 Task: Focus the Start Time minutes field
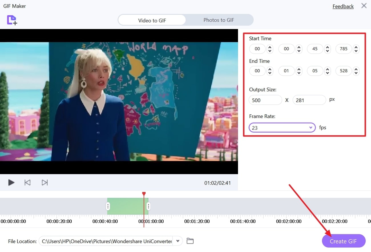[x=287, y=49]
